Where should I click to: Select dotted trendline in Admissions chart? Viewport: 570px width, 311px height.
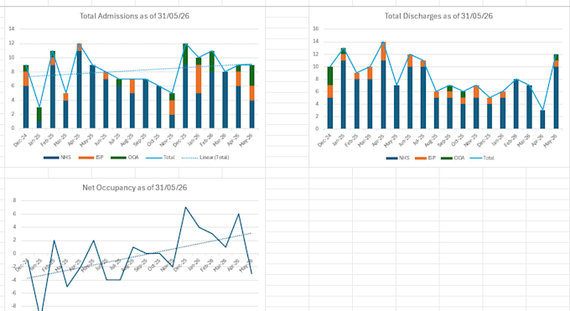pos(139,70)
